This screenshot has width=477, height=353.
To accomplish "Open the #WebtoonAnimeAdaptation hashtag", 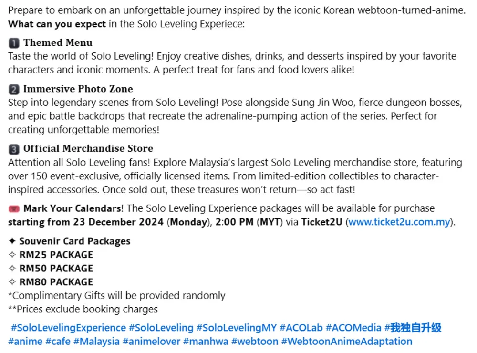I will point(347,342).
